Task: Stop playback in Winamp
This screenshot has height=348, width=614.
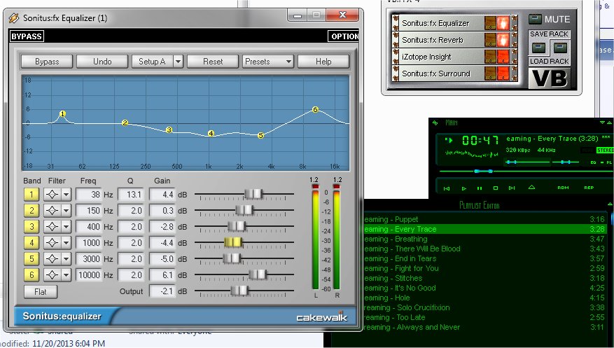Action: (x=496, y=188)
